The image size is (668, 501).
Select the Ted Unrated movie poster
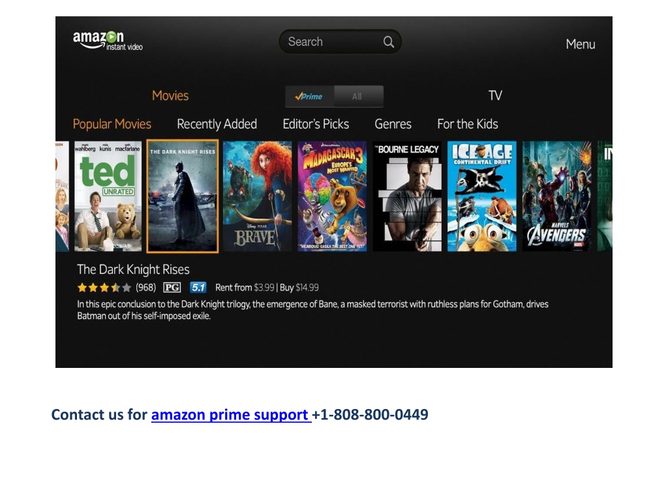pyautogui.click(x=108, y=196)
